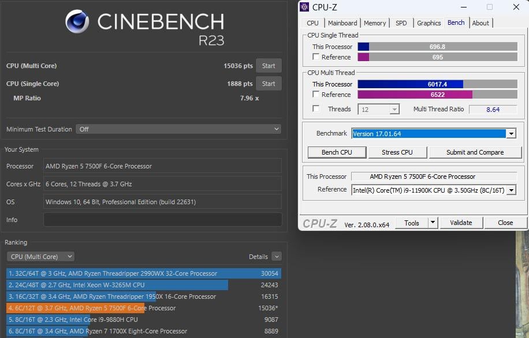The width and height of the screenshot is (529, 338).
Task: Click the Close button in CPU-Z footer
Action: (x=505, y=223)
